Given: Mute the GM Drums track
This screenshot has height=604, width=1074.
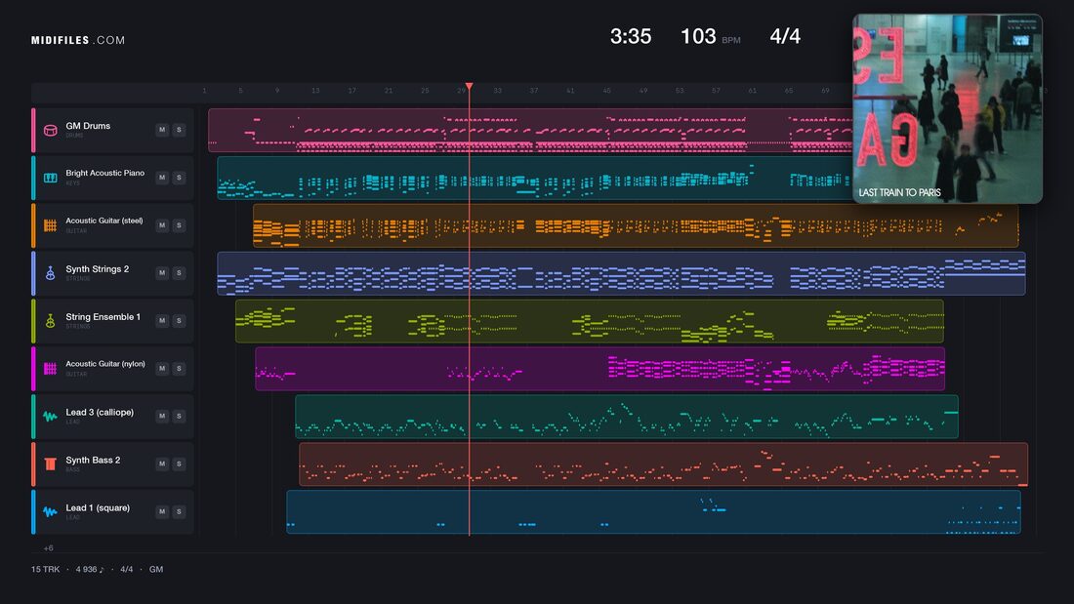Looking at the screenshot, I should pyautogui.click(x=162, y=130).
